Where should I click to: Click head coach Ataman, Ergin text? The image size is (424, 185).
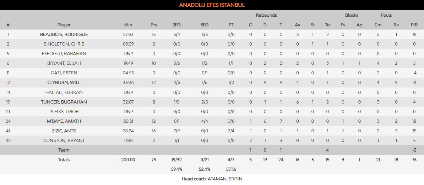click(x=212, y=179)
